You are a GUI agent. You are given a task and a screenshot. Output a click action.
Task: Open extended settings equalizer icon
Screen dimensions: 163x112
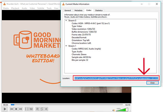31,109
